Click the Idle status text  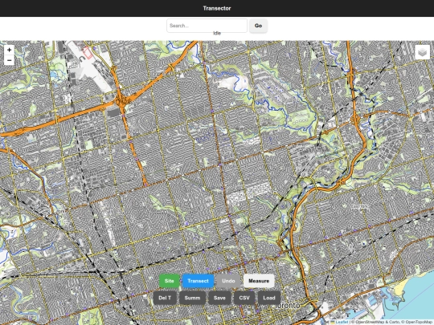pyautogui.click(x=217, y=33)
